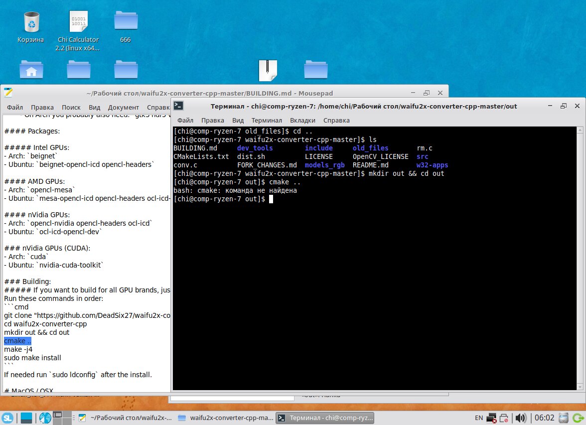Open the desktop folder named 666
Screen dimensions: 586x425
pyautogui.click(x=126, y=21)
